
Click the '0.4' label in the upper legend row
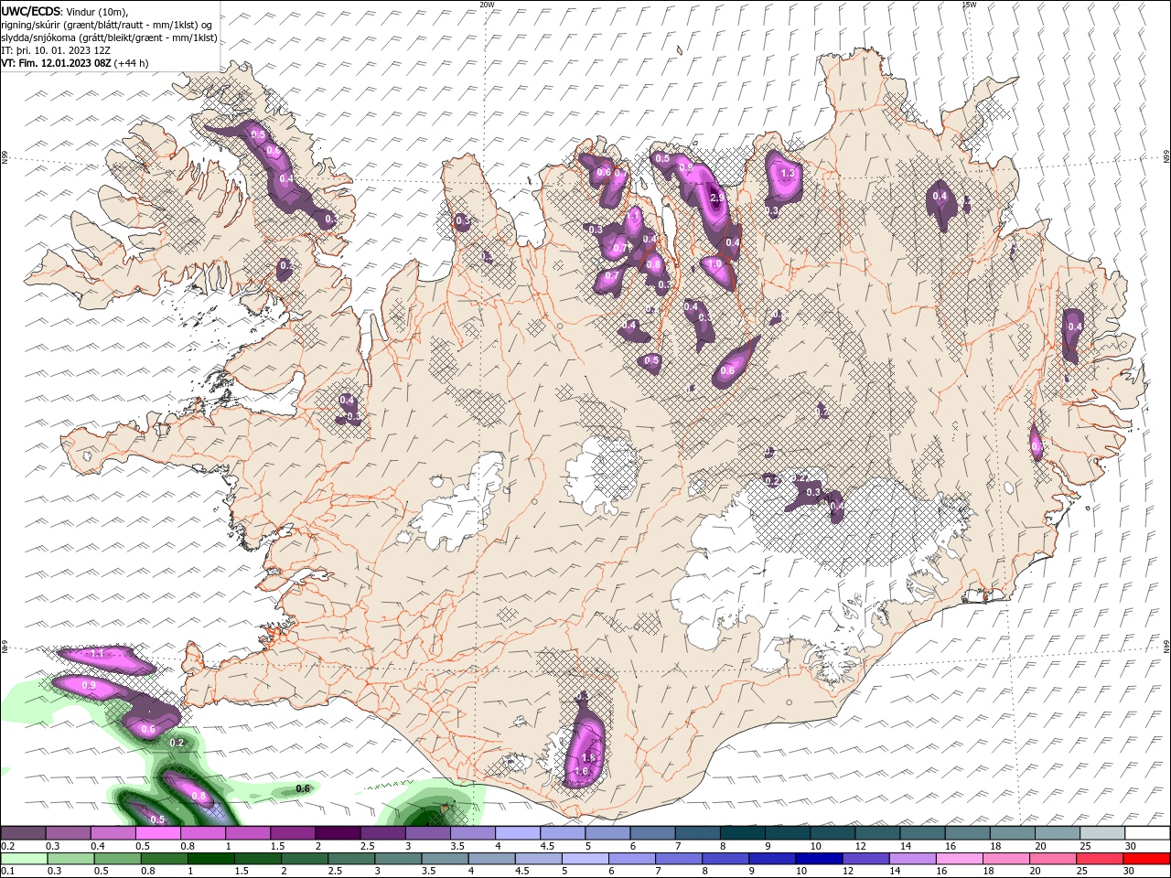coord(97,846)
